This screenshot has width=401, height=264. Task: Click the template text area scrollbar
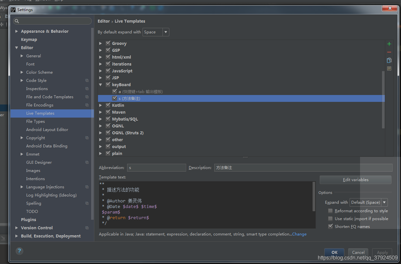click(314, 197)
